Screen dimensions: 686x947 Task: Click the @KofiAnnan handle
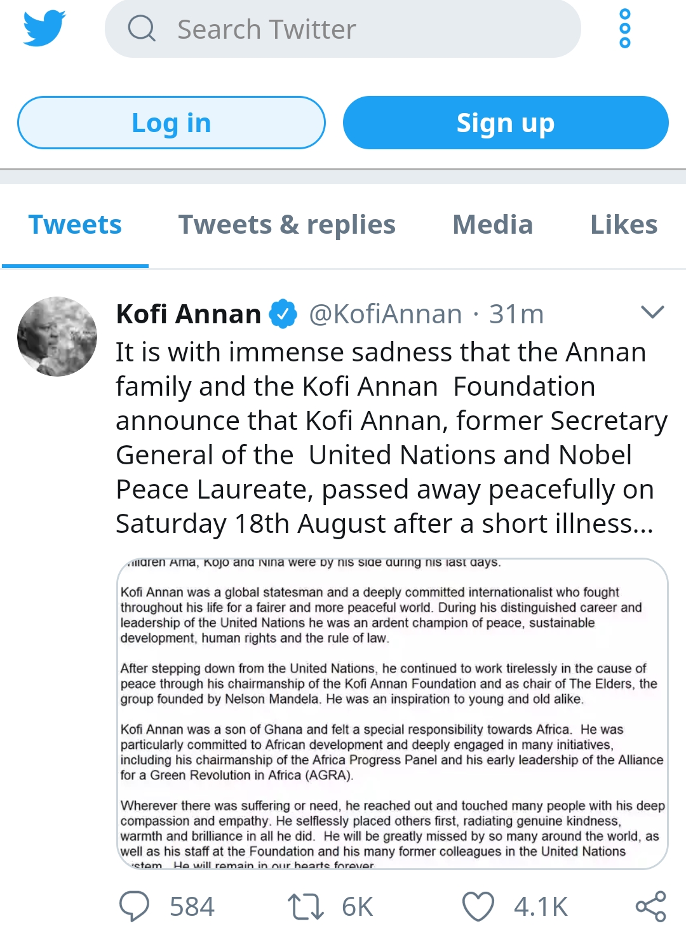(385, 314)
